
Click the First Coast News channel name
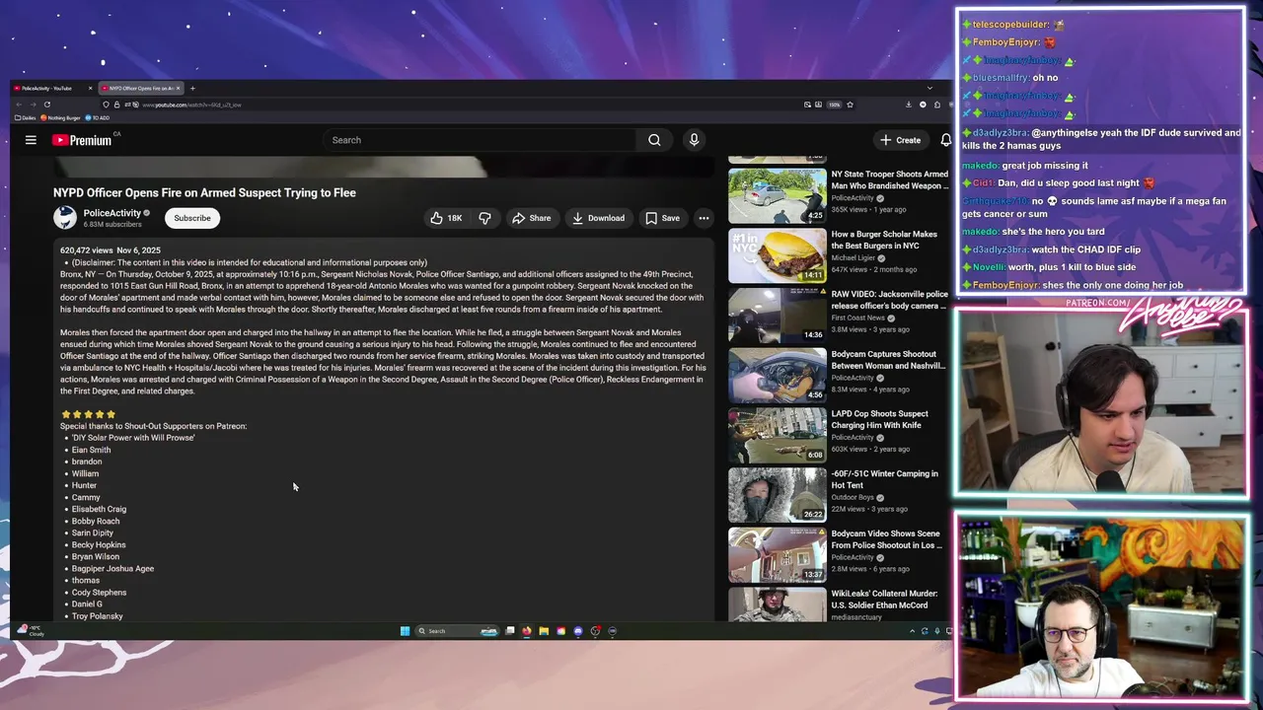click(x=859, y=318)
